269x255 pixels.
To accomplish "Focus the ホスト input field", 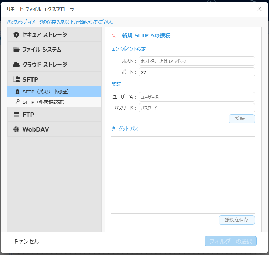I will [x=197, y=61].
